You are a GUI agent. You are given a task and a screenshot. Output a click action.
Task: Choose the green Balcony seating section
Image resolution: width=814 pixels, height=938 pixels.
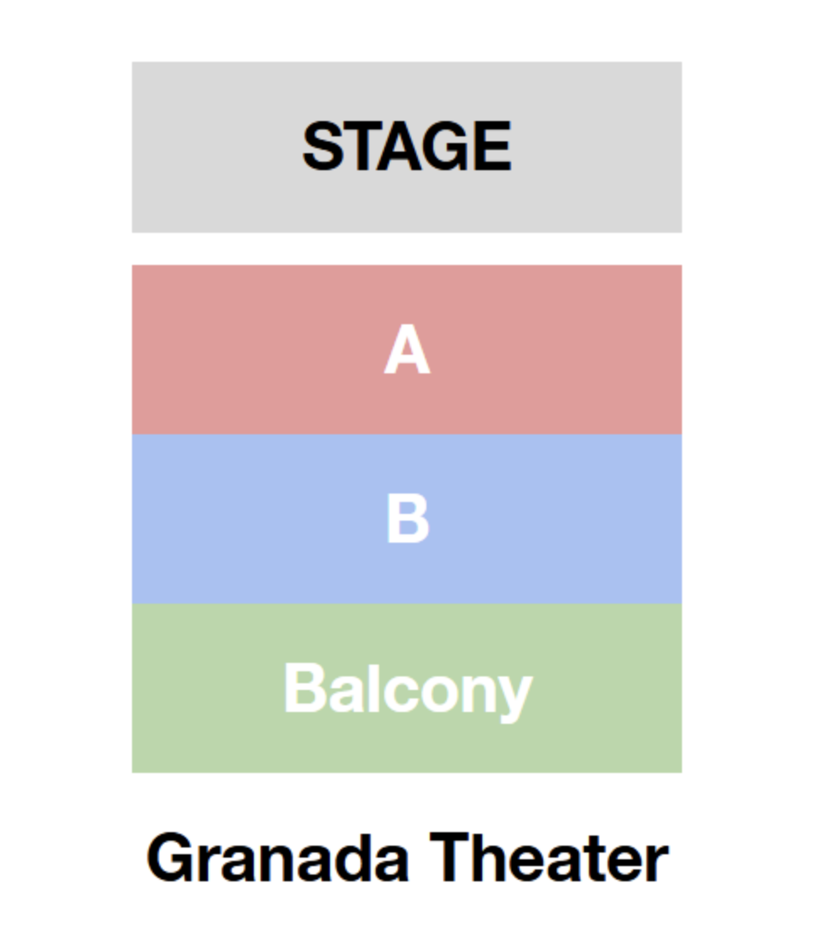[407, 688]
